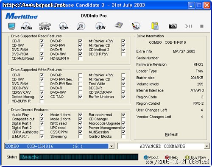
Task: Click the Buy Now link
Action: coord(198,157)
